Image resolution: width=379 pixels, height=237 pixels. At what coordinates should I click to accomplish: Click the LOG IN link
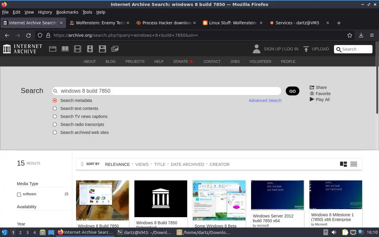pos(291,49)
